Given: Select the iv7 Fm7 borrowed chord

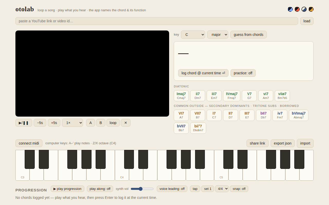Looking at the screenshot, I should coord(280,115).
